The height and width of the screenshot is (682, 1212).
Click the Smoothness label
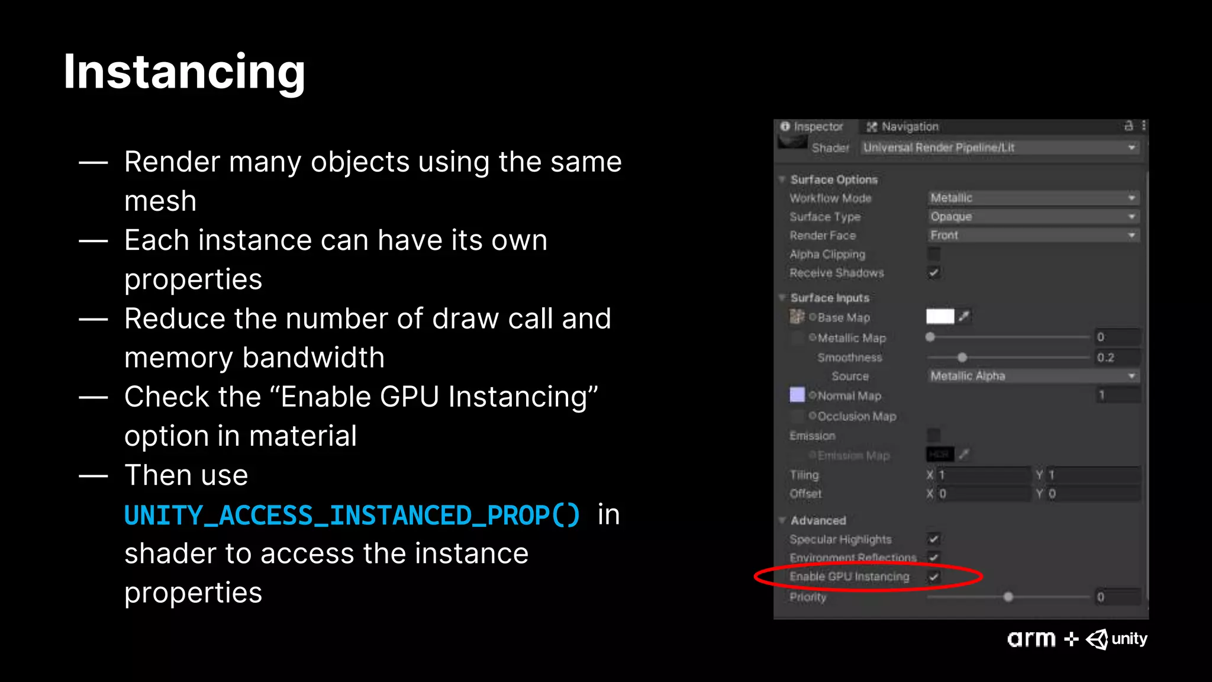849,357
